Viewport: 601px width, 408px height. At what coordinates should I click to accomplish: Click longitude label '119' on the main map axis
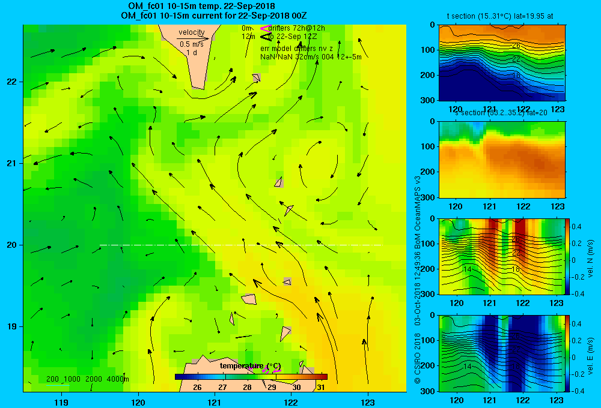point(62,402)
